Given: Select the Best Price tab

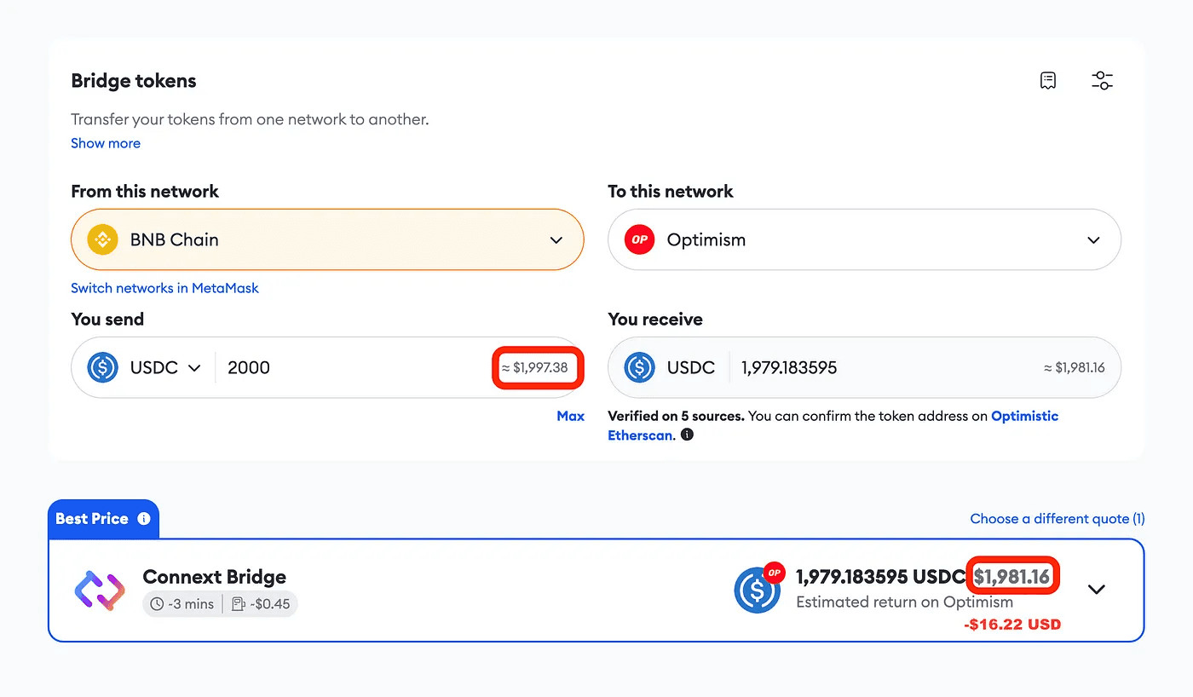Looking at the screenshot, I should [103, 518].
